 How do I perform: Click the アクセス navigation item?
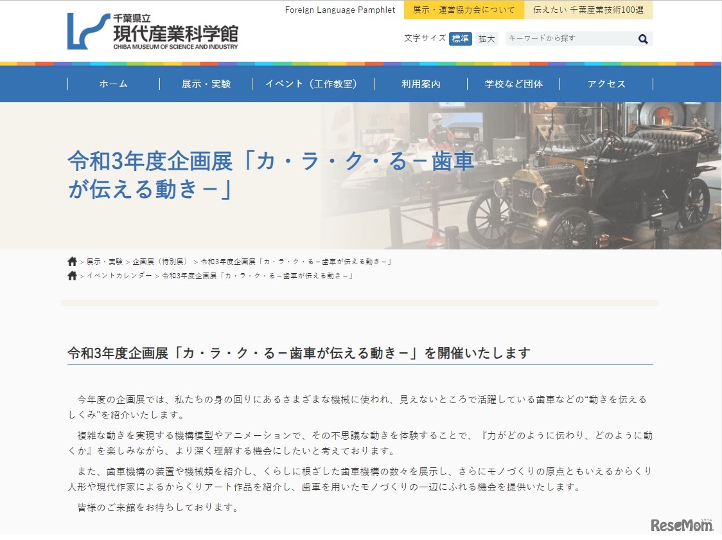(x=606, y=84)
